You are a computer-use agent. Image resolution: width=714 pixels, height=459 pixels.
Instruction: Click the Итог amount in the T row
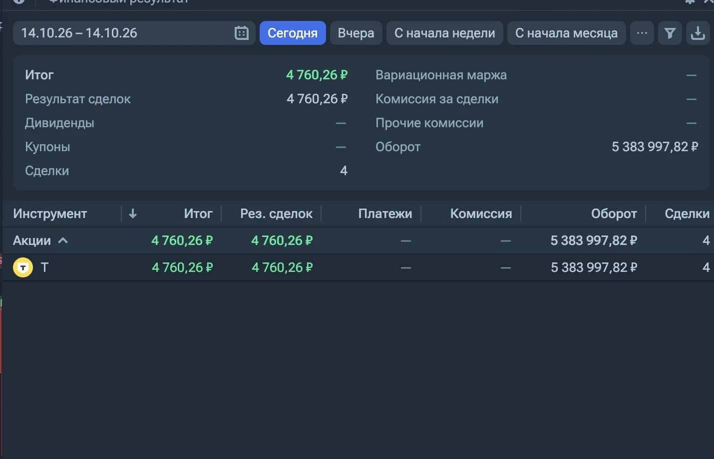tap(182, 267)
